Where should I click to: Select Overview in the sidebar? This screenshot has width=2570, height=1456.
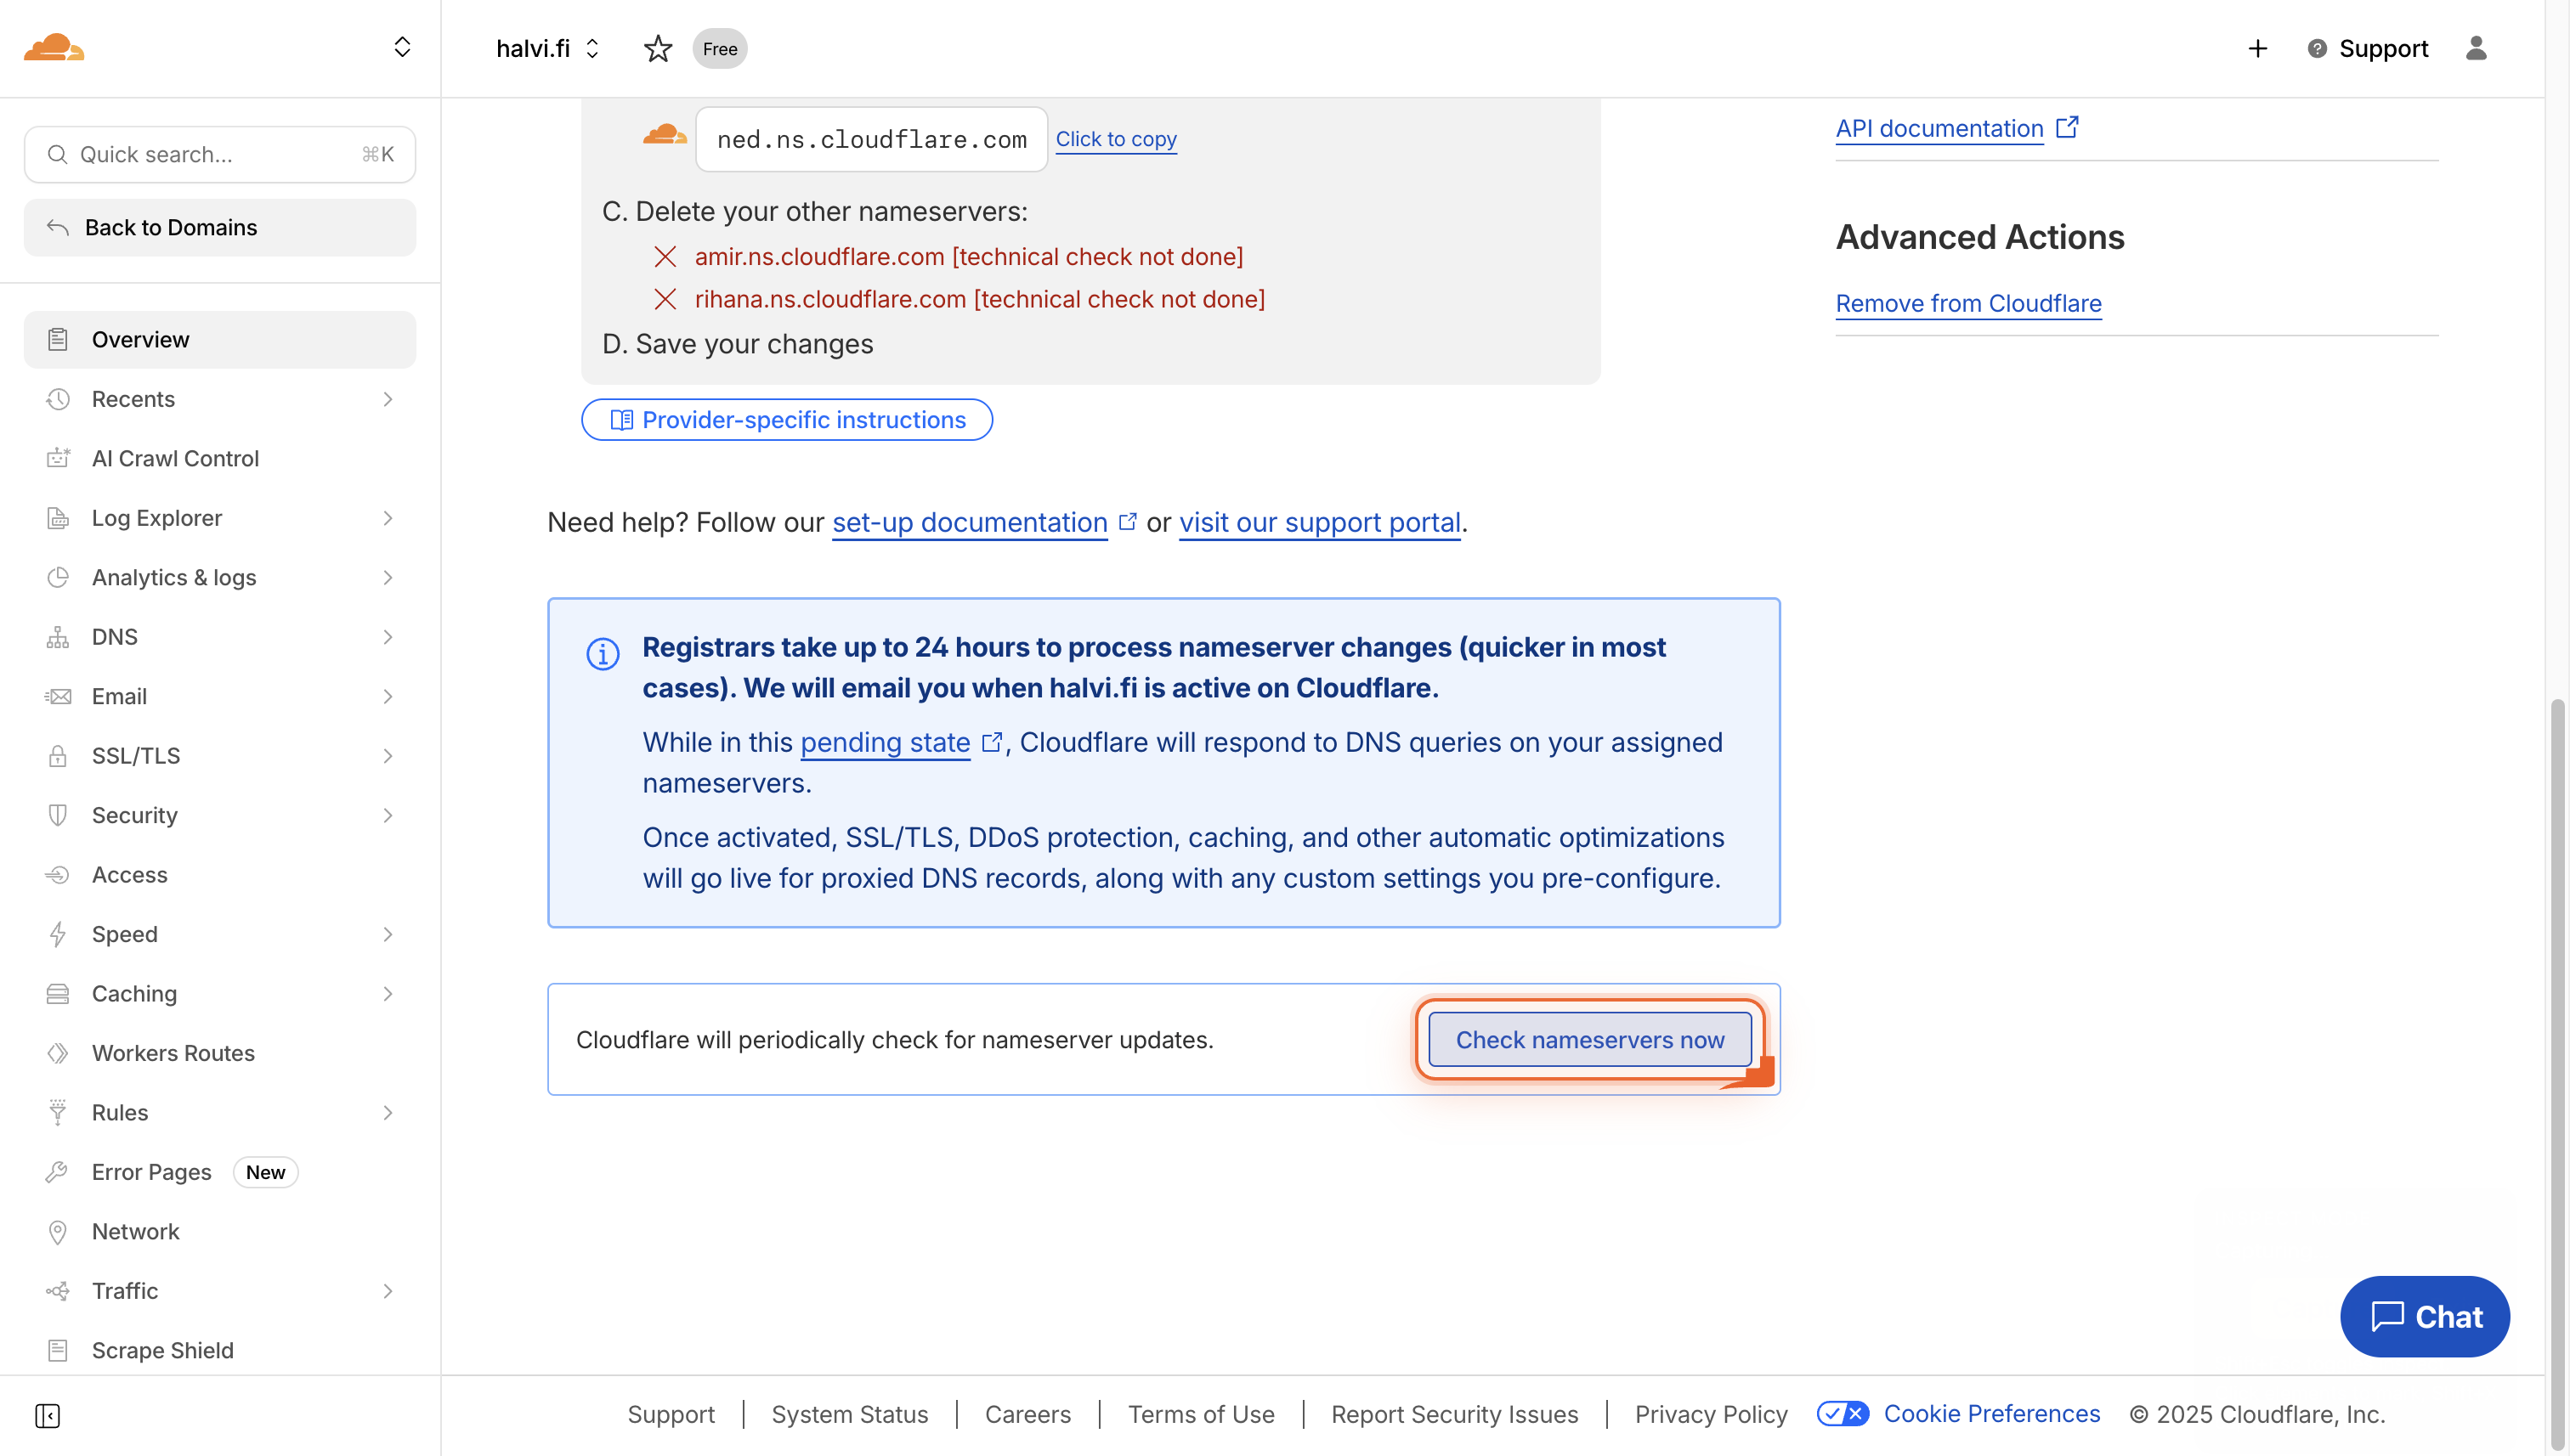(140, 339)
